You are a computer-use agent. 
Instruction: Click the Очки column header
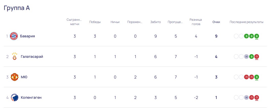pos(216,22)
